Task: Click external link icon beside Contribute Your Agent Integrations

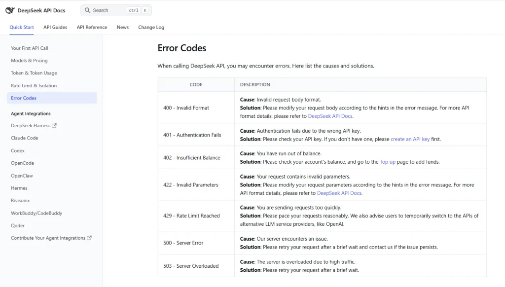Action: 89,238
